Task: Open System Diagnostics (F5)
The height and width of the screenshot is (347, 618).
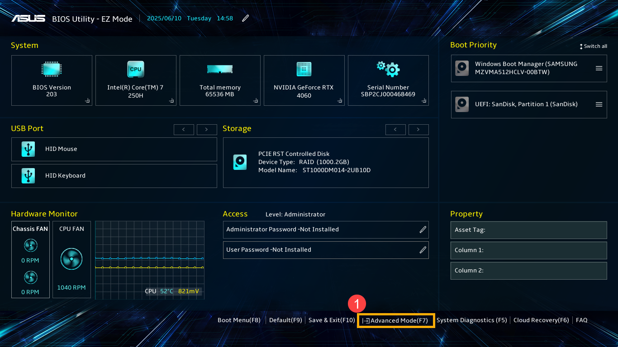Action: [472, 320]
